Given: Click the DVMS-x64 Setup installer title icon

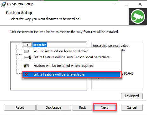Looking at the screenshot, I should 3,4.
